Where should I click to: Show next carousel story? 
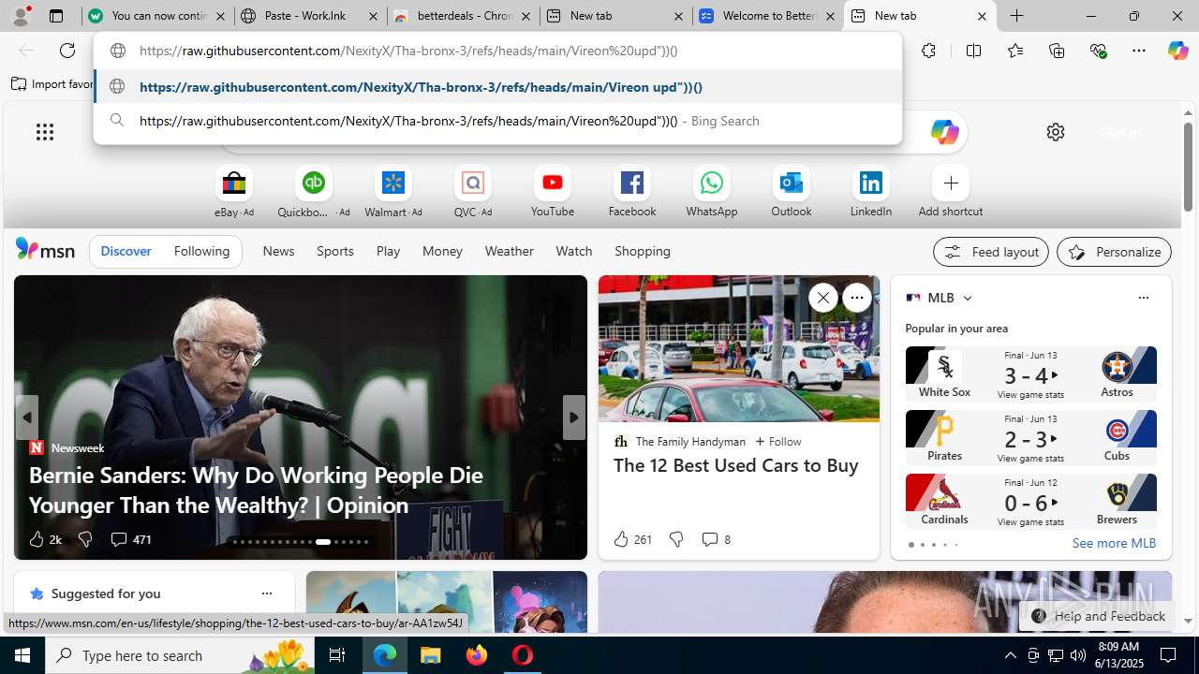point(573,418)
